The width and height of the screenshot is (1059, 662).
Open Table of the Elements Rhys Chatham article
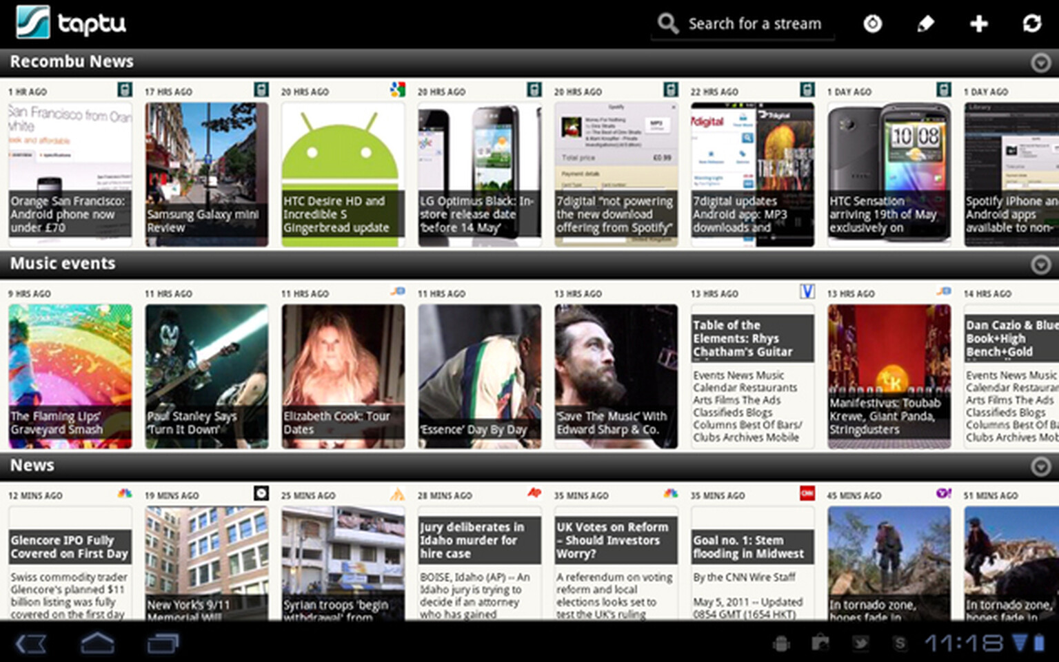753,376
